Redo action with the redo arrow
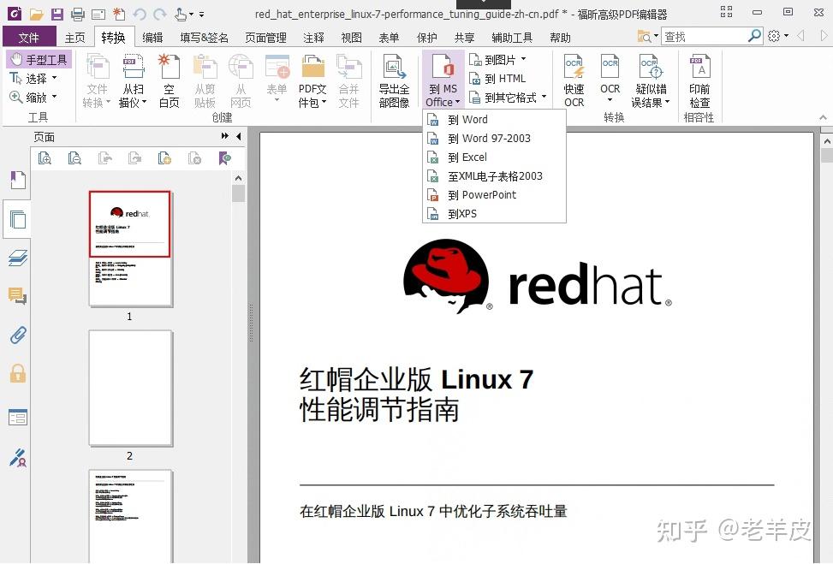The width and height of the screenshot is (833, 564). click(160, 14)
